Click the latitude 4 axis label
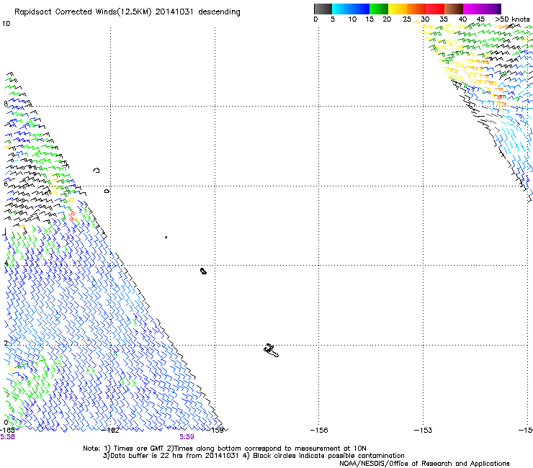 (x=6, y=263)
